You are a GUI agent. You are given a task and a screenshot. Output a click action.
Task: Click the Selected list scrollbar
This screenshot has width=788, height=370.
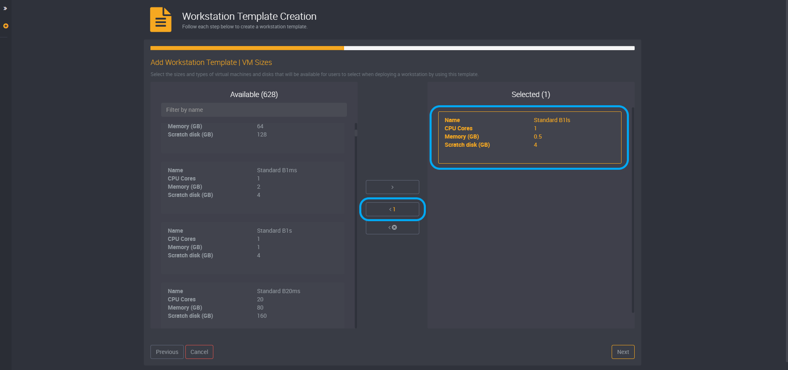coord(633,210)
